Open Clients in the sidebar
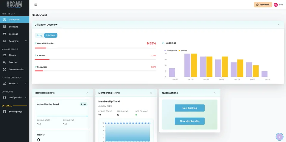The height and width of the screenshot is (142, 286). coord(15,55)
